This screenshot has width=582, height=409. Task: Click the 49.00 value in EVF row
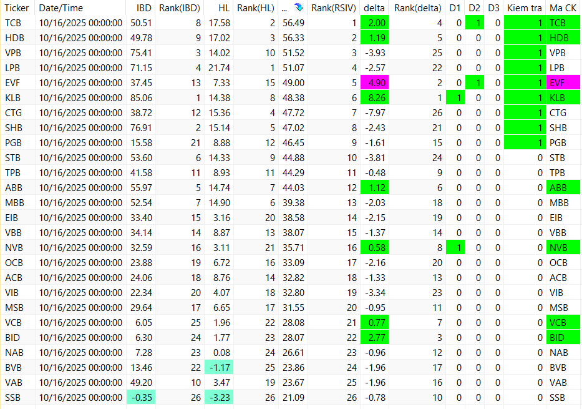[x=293, y=83]
